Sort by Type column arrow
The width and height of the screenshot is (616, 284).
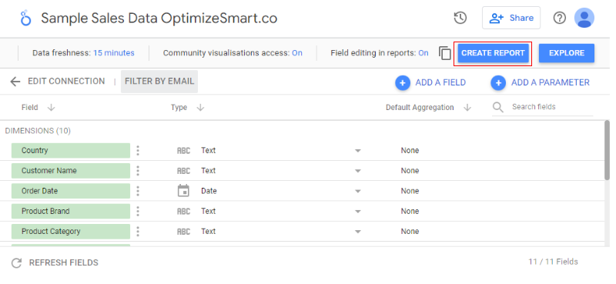(200, 107)
